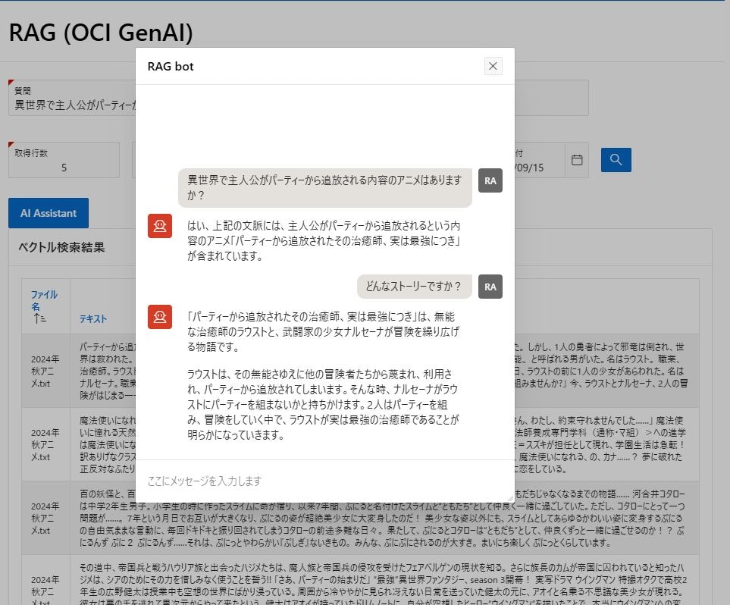This screenshot has width=730, height=605.
Task: Click the 質問 question input field
Action: coord(72,98)
